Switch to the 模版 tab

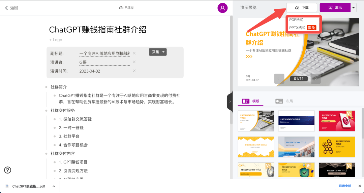[x=251, y=101]
